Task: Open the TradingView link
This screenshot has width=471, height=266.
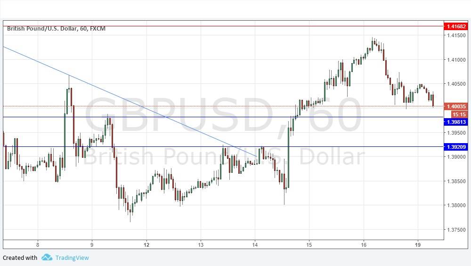Action: (72, 258)
